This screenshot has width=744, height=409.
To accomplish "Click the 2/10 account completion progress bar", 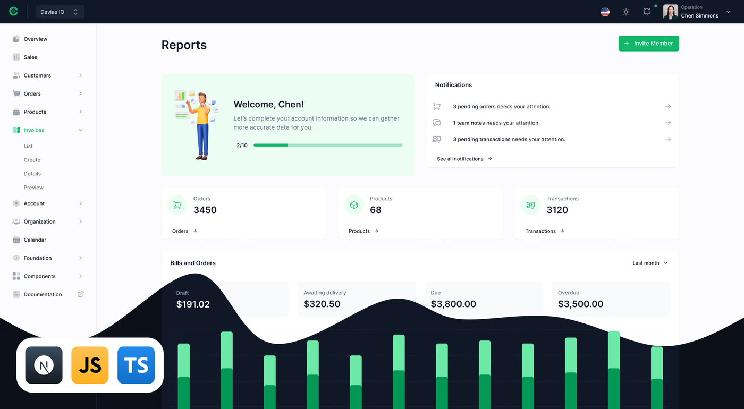I will [x=328, y=144].
